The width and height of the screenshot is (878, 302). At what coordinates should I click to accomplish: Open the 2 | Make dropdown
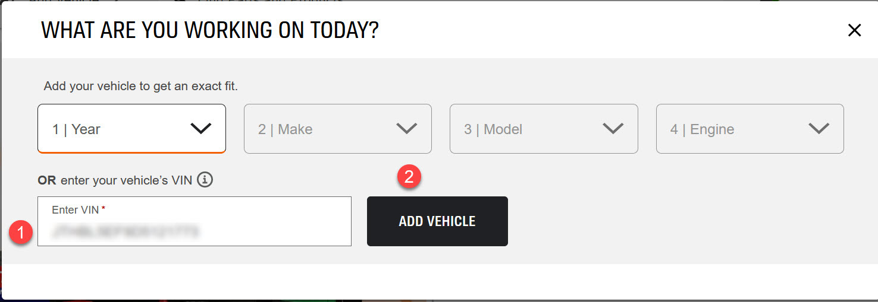(x=338, y=129)
